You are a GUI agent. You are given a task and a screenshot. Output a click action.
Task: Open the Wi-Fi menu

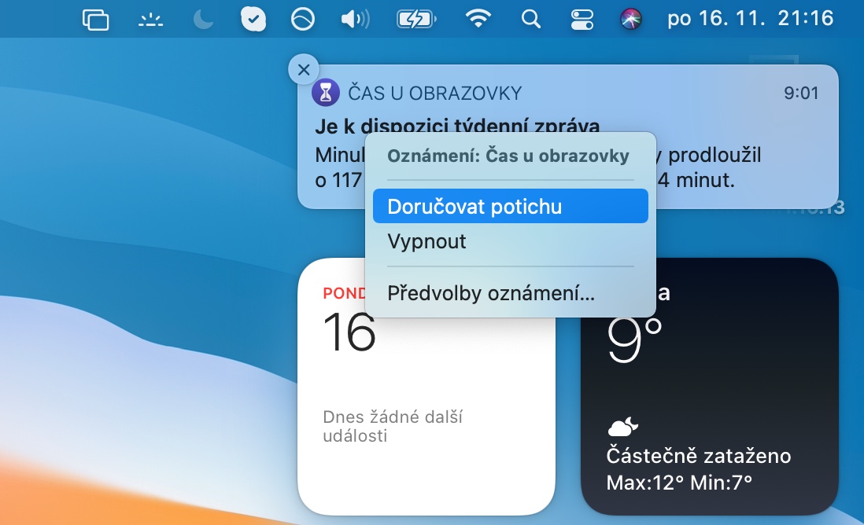478,20
